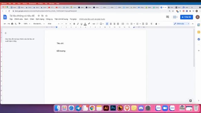Open the paragraph style dropdown

(39, 24)
